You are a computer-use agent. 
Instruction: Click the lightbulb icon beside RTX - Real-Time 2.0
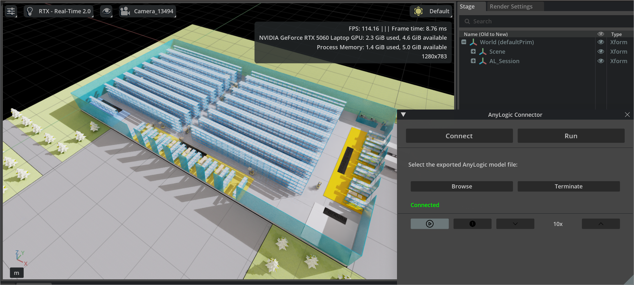click(x=30, y=11)
